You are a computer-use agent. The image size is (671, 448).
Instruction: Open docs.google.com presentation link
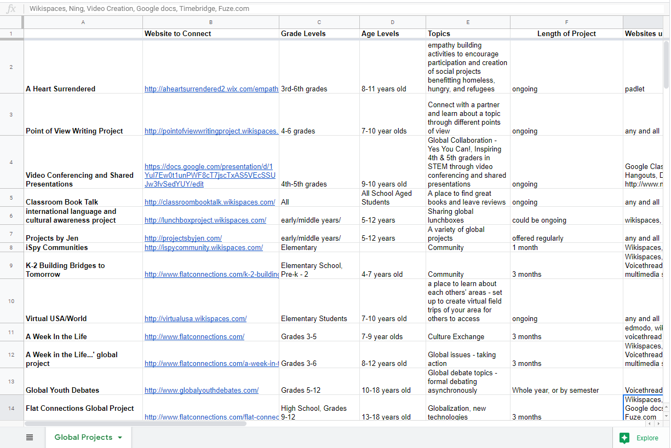(210, 175)
